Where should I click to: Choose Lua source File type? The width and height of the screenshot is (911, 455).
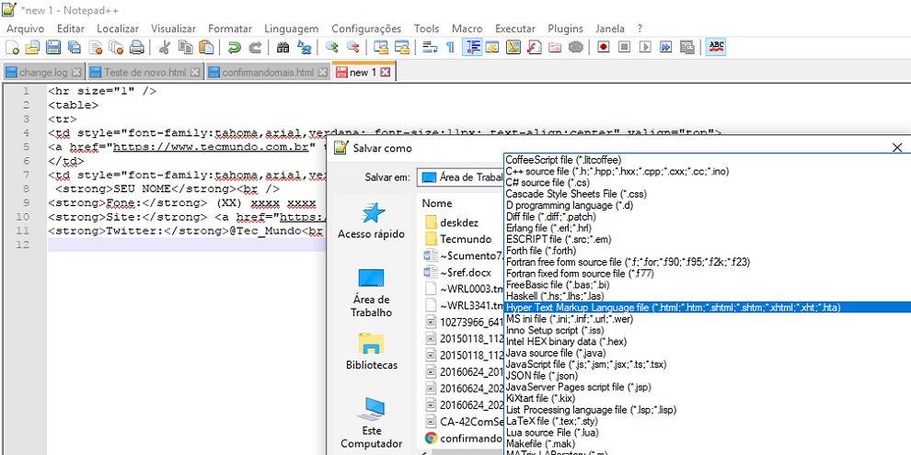click(x=707, y=432)
